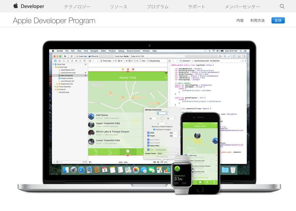
Task: Click the Add Constraints button
Action: click(x=162, y=157)
